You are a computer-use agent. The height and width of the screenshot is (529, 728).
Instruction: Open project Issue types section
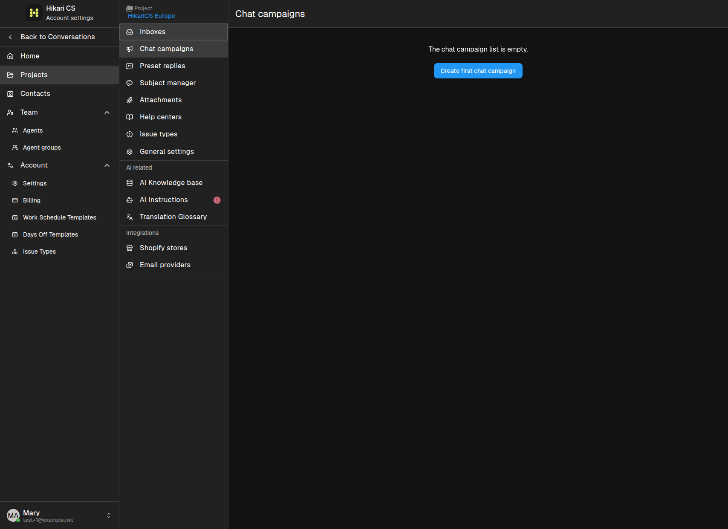tap(173, 134)
